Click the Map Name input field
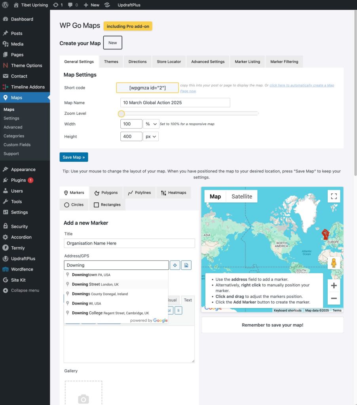The height and width of the screenshot is (405, 357). pyautogui.click(x=175, y=102)
